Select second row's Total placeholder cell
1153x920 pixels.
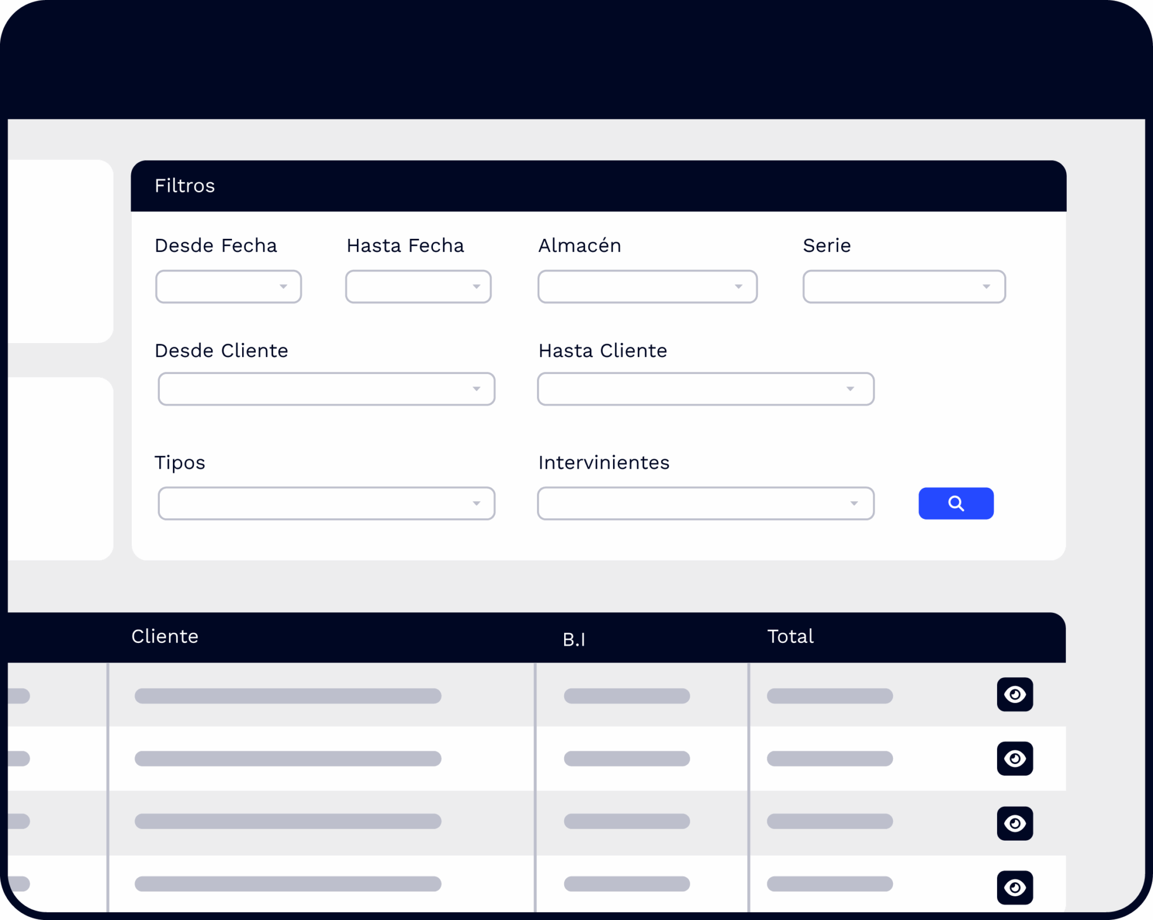[x=829, y=758]
